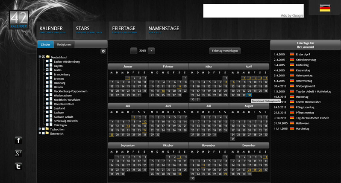Viewport: 341px width, 183px height.
Task: Uncheck the Berlin checkbox
Action: tap(47, 70)
